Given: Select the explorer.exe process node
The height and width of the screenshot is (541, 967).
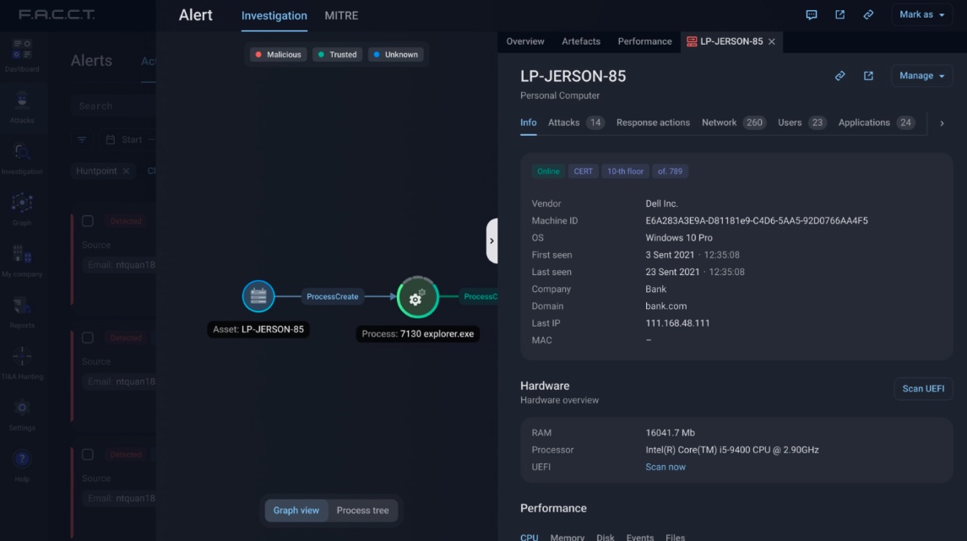Looking at the screenshot, I should (x=417, y=297).
